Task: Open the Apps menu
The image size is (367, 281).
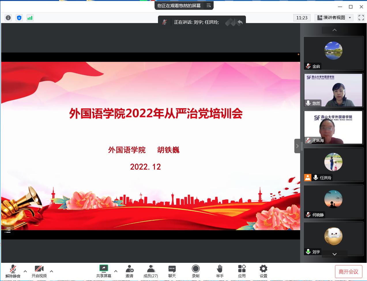Action: click(x=242, y=271)
